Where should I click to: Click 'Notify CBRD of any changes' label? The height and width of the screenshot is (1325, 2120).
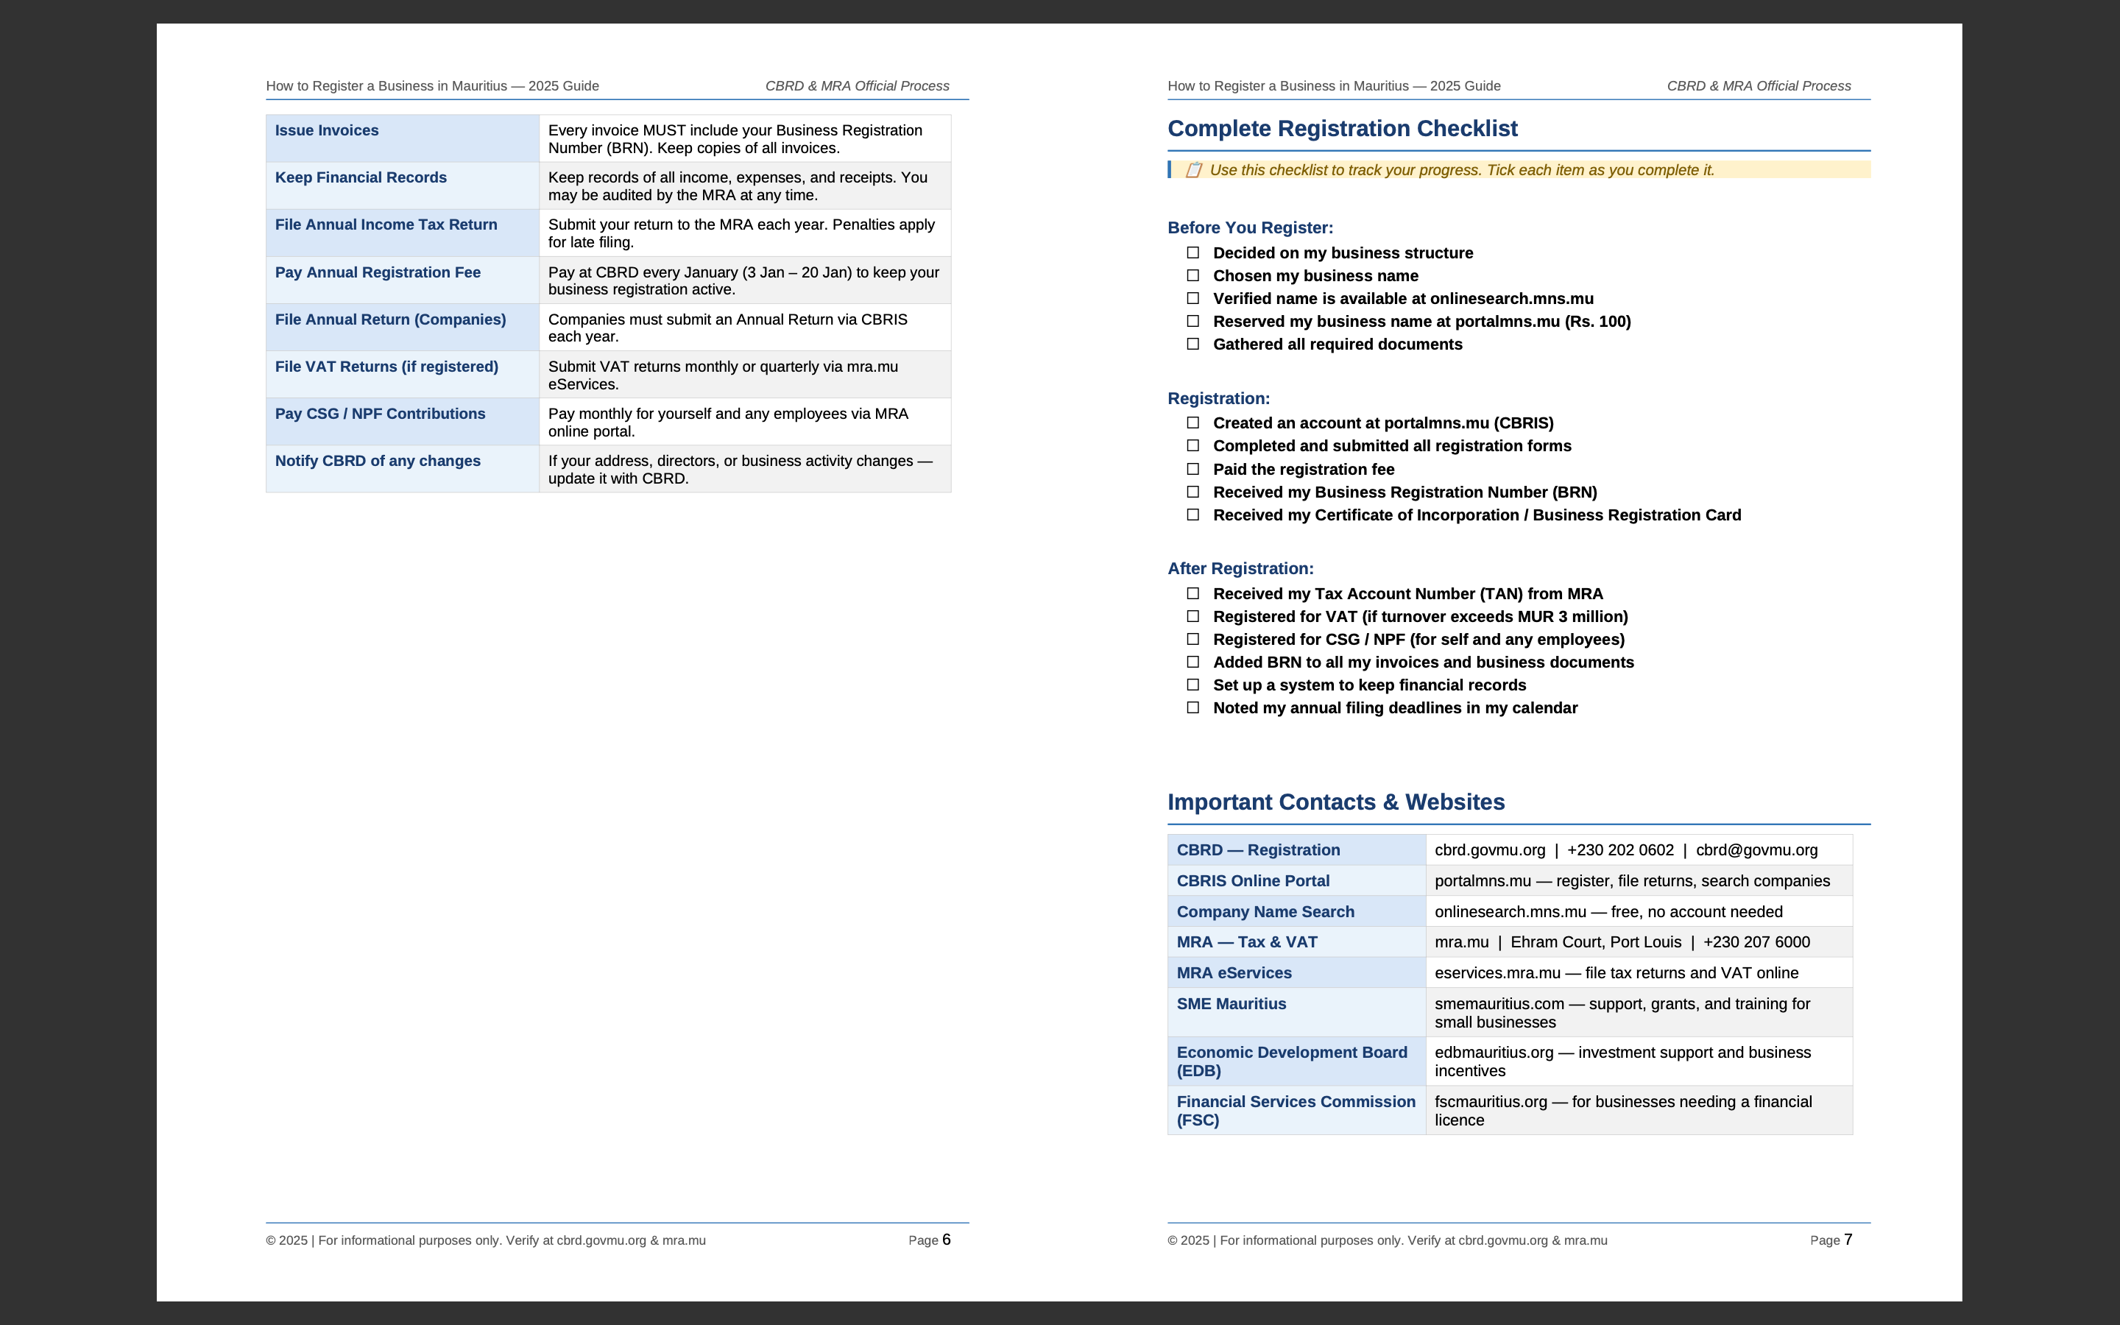pos(378,461)
